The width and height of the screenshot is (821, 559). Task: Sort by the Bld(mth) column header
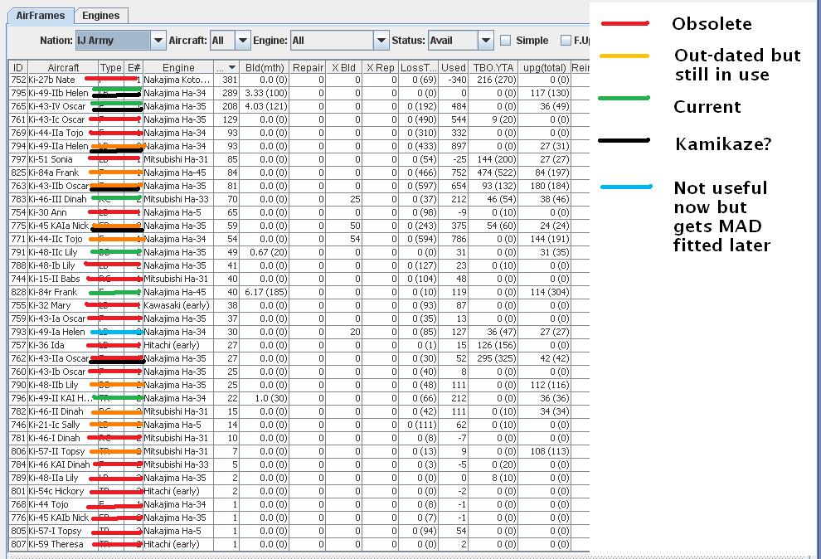click(x=265, y=67)
